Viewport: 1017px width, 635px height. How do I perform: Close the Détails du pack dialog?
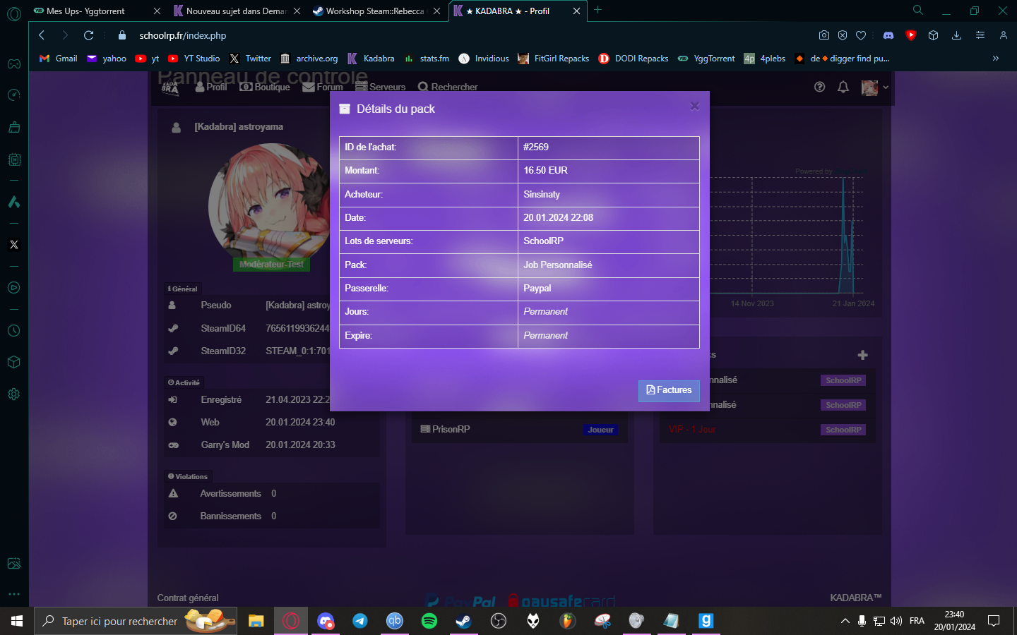pyautogui.click(x=695, y=107)
